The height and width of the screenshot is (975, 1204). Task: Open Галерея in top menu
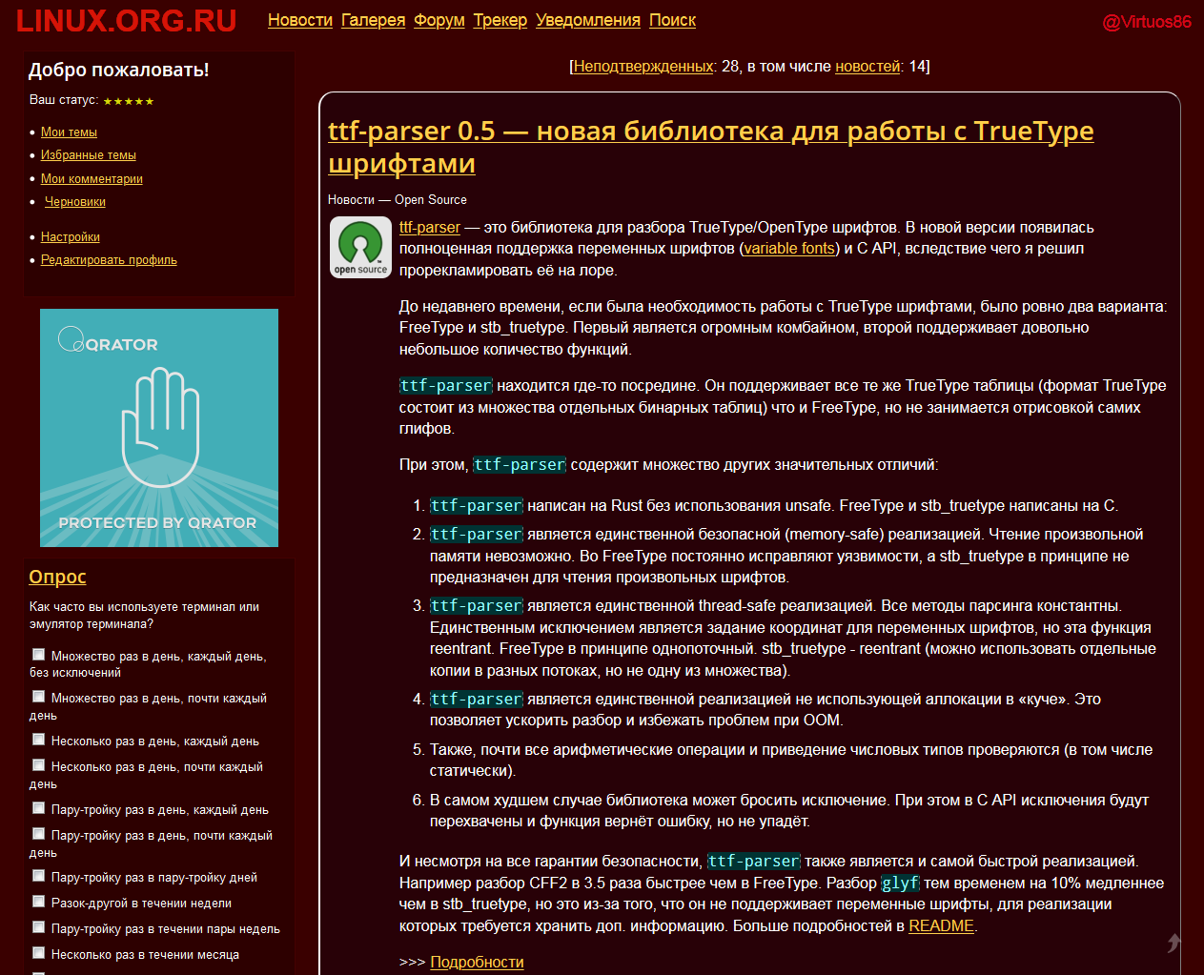374,20
